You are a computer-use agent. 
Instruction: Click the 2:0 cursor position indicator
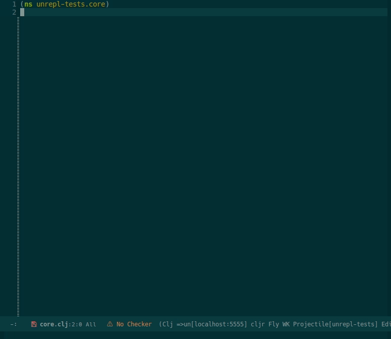pyautogui.click(x=77, y=324)
